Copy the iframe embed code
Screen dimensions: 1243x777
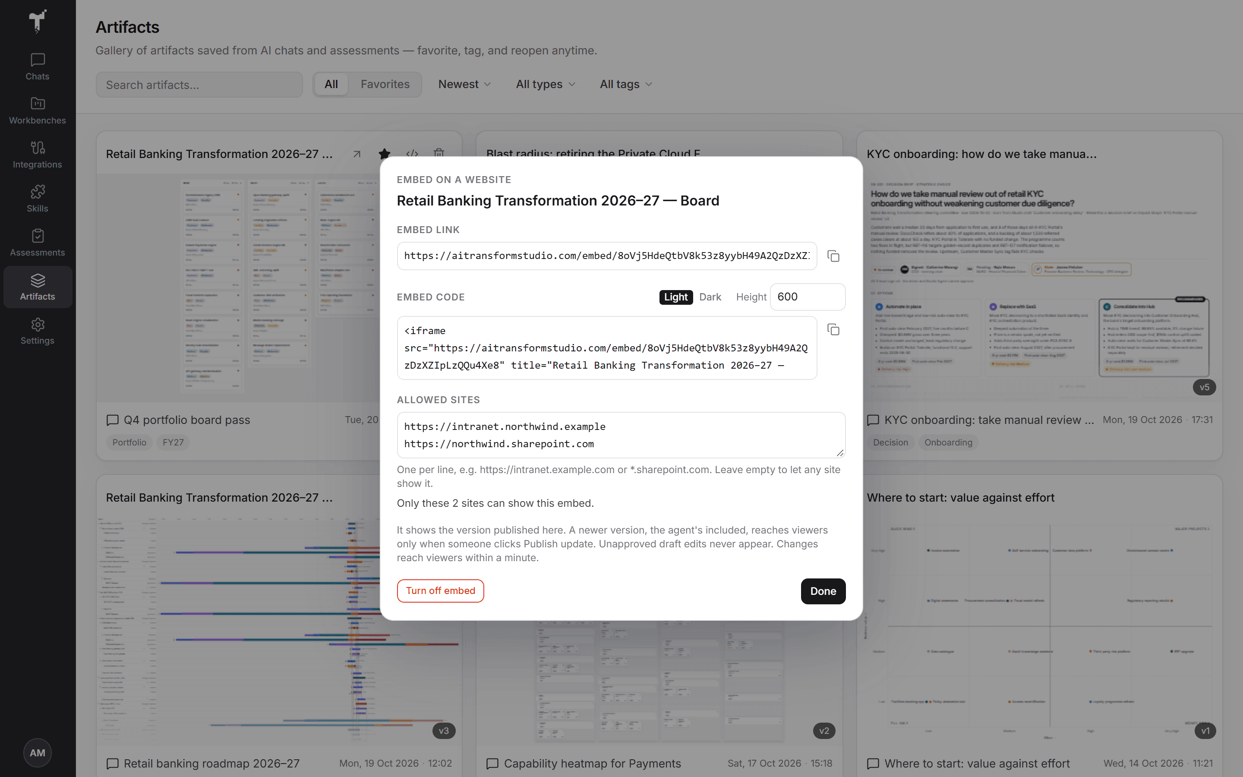click(833, 330)
